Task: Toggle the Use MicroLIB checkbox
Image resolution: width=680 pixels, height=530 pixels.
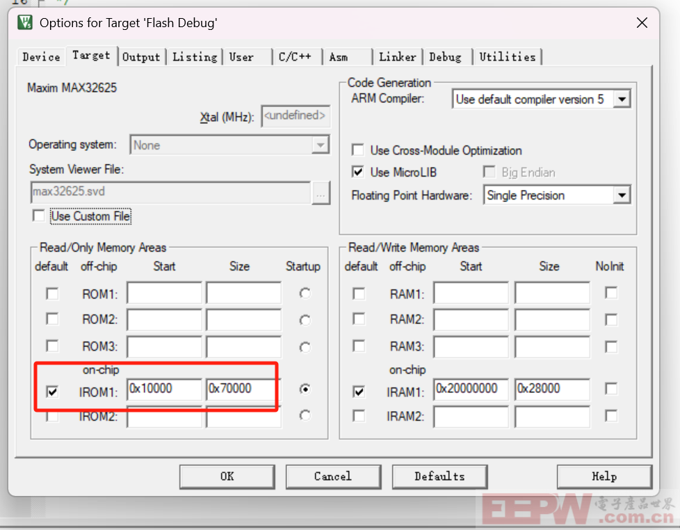Action: click(x=358, y=172)
